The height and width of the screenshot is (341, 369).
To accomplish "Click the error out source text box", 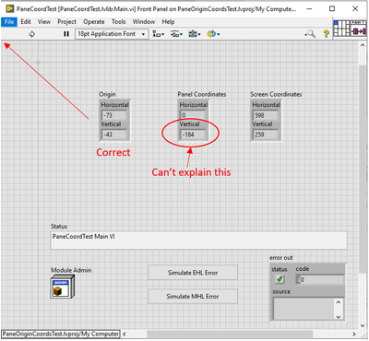I will (x=304, y=309).
